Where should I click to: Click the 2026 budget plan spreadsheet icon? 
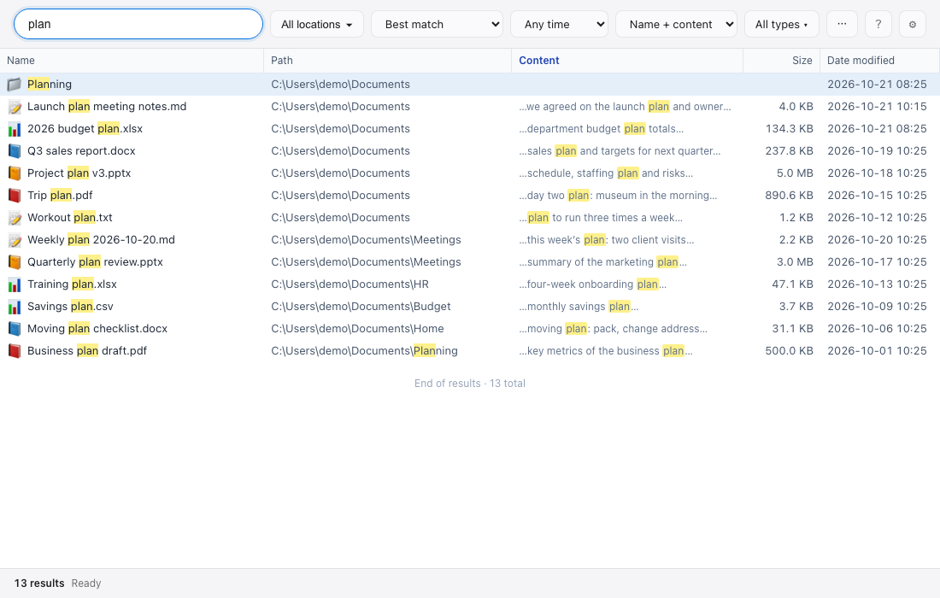click(x=15, y=129)
